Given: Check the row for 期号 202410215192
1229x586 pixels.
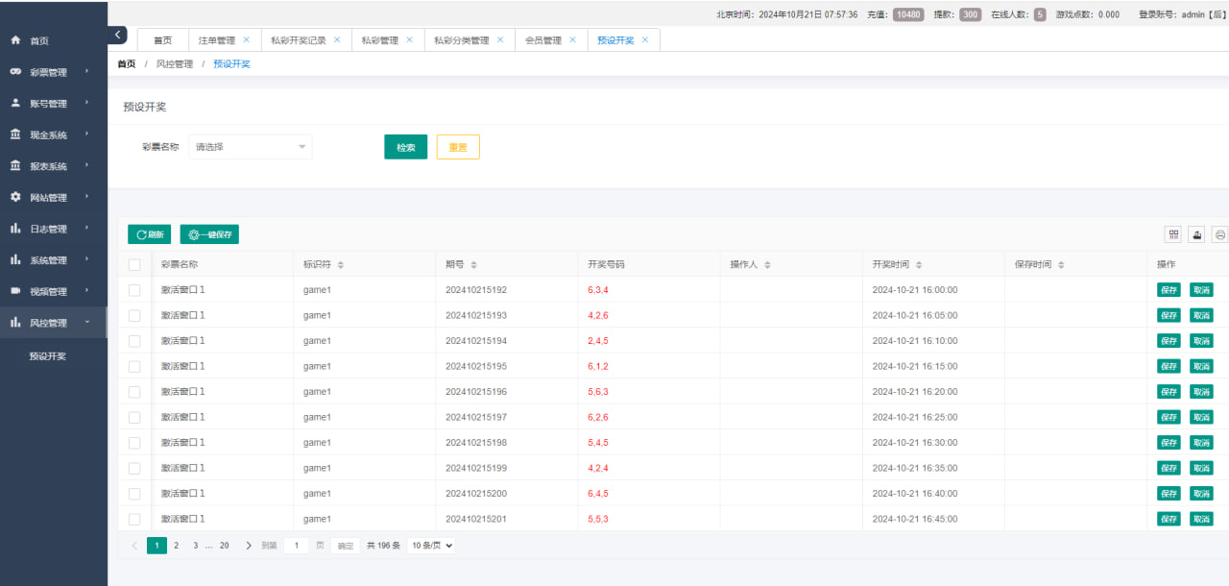Looking at the screenshot, I should click(x=134, y=290).
